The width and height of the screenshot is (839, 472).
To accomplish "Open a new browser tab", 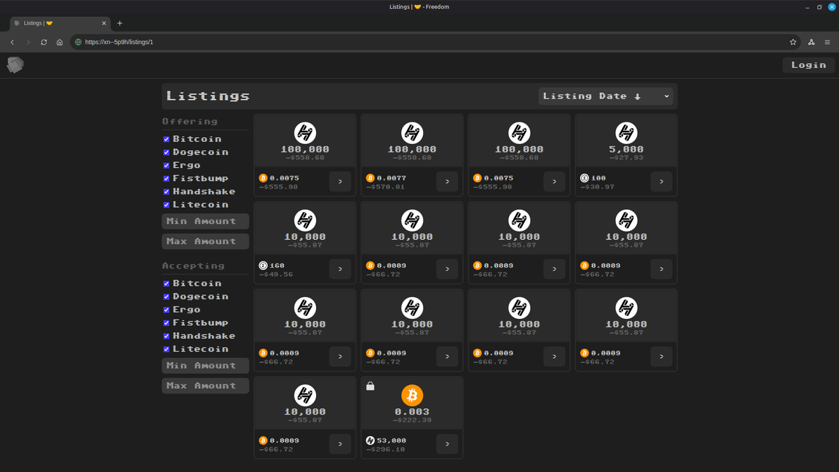I will coord(119,23).
